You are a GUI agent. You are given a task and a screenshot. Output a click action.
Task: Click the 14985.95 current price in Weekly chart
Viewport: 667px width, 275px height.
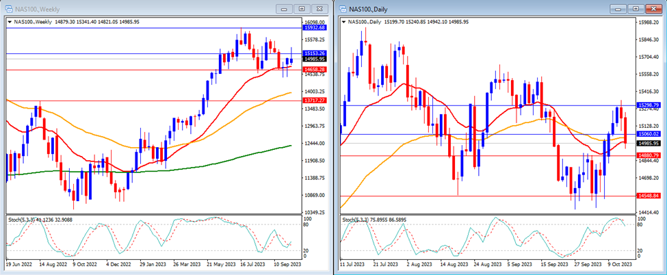pos(315,59)
